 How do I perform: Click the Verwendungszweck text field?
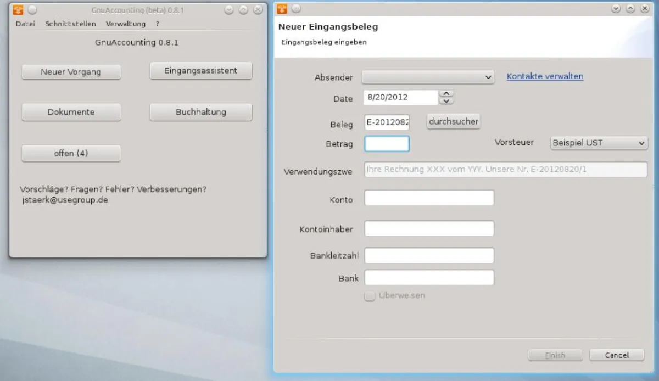[506, 170]
